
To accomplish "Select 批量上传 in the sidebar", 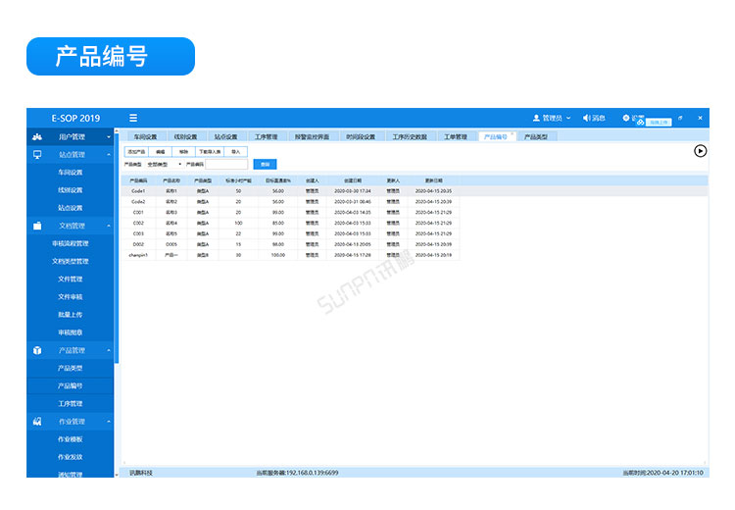I will point(71,315).
